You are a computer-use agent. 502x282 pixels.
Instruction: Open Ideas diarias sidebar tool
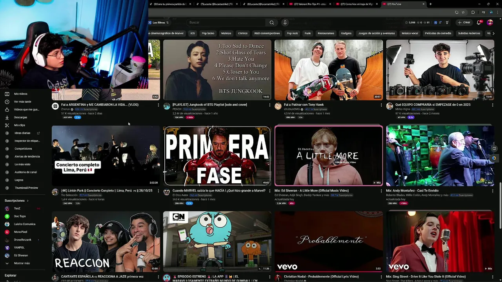click(22, 133)
